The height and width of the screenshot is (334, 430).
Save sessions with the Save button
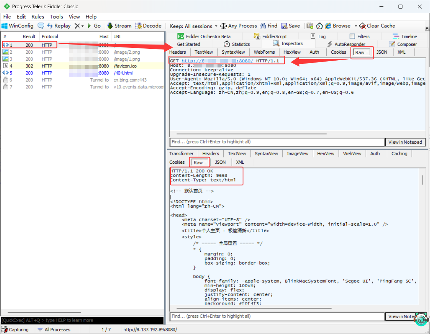pos(291,26)
